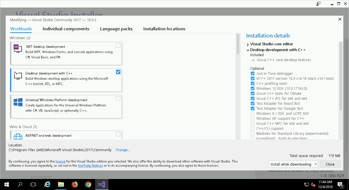The height and width of the screenshot is (190, 349).
Task: Click the Desktop development with C++ workload icon
Action: (18, 76)
